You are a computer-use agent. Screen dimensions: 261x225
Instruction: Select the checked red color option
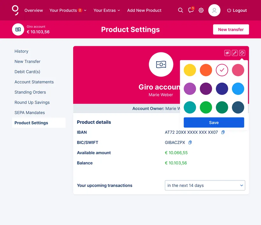click(222, 70)
